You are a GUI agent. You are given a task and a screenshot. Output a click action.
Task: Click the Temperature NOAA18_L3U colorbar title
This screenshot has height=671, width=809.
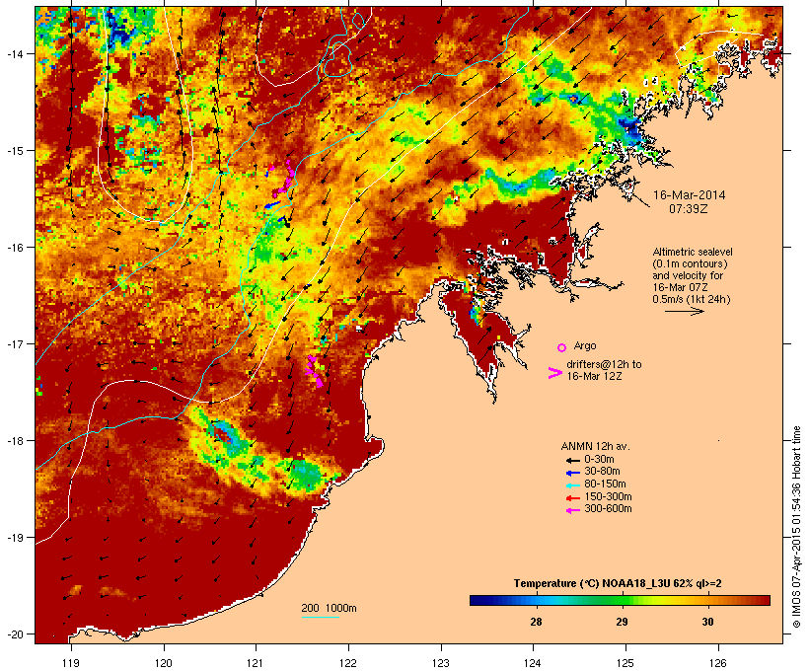(x=618, y=583)
